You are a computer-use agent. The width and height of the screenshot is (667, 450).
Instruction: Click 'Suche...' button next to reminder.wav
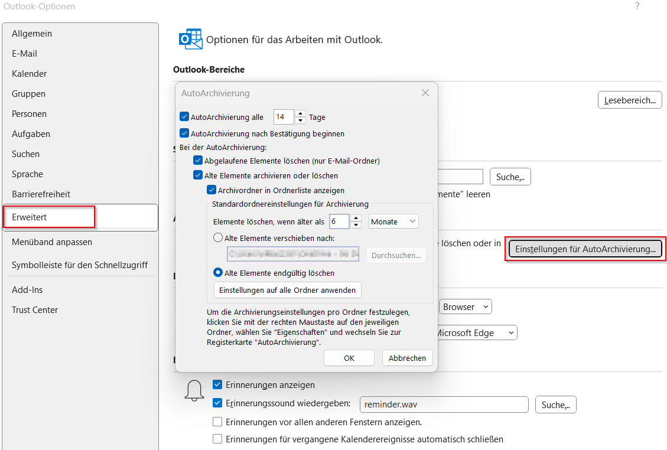click(555, 405)
